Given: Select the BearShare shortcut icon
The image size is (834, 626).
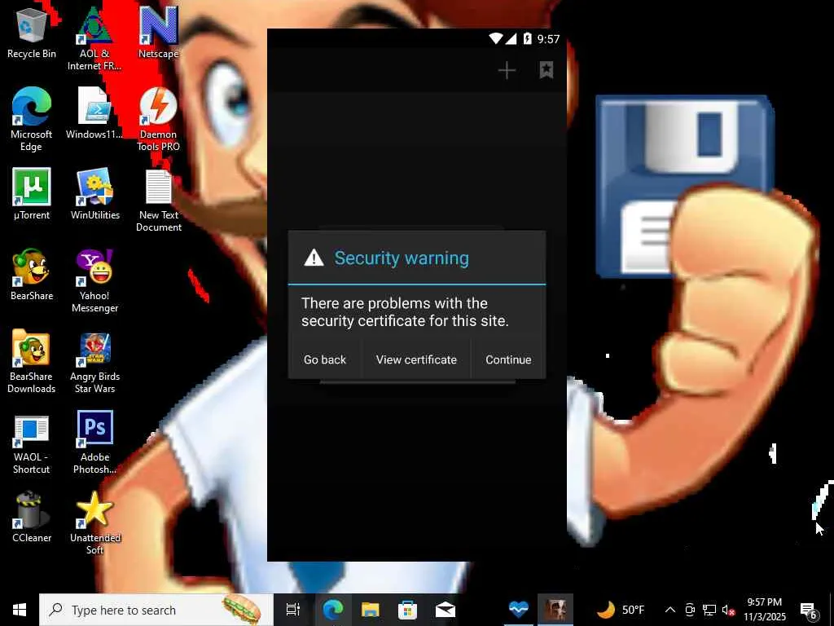Looking at the screenshot, I should pyautogui.click(x=32, y=275).
